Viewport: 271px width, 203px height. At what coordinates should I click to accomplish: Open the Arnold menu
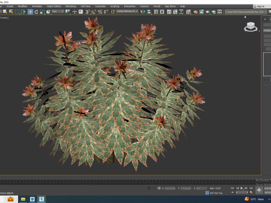pyautogui.click(x=157, y=6)
